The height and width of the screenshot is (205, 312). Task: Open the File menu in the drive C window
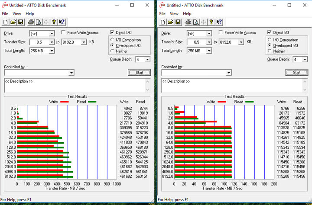click(x=5, y=13)
